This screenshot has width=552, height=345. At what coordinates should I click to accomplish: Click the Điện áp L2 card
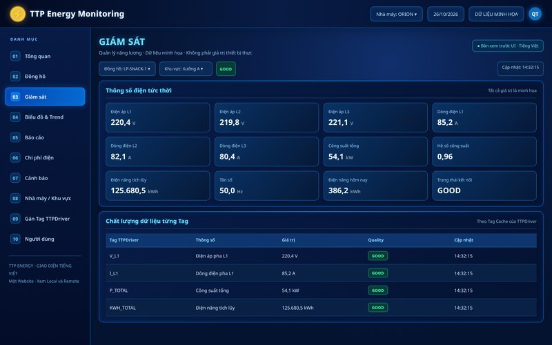pos(266,117)
